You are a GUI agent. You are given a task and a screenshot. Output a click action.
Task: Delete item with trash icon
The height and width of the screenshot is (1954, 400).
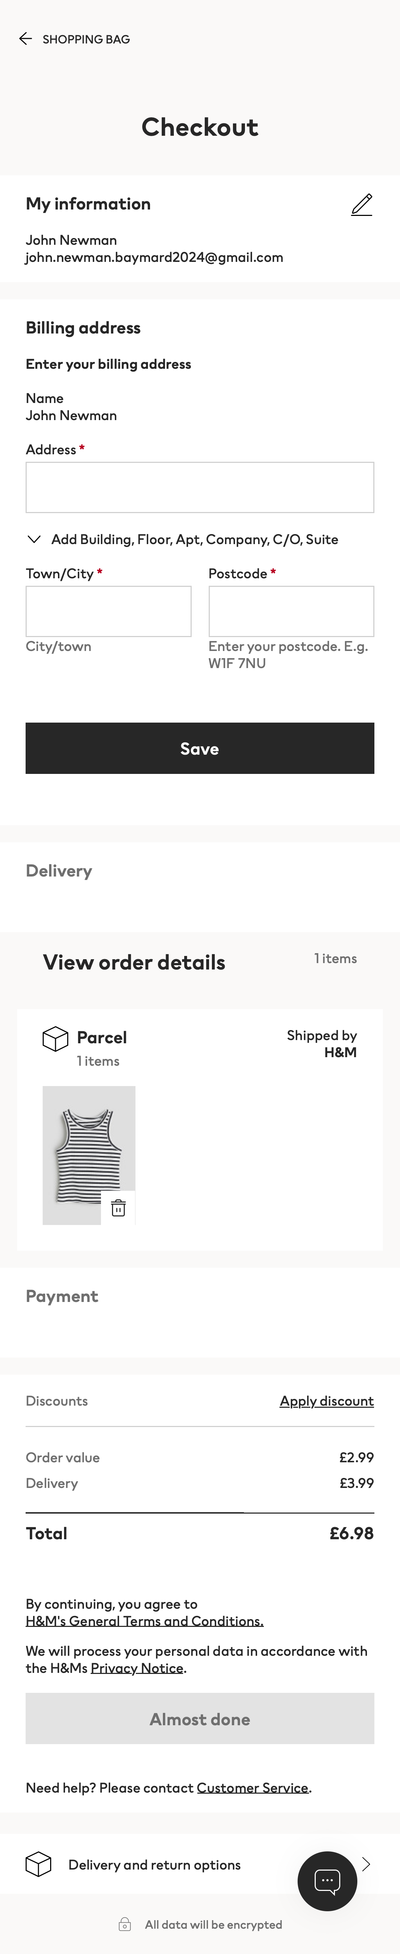(118, 1208)
